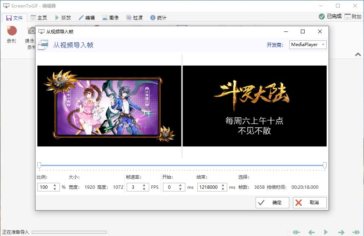Step forward one frame with right arrow

click(x=341, y=232)
